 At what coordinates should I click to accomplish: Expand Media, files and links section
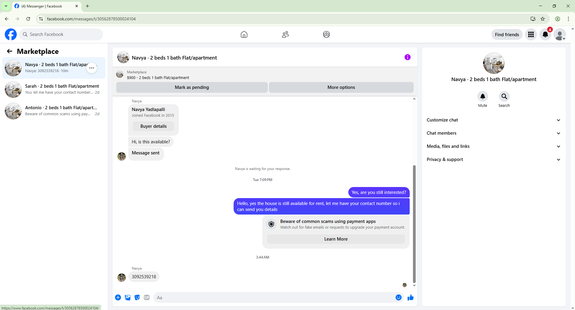(494, 146)
